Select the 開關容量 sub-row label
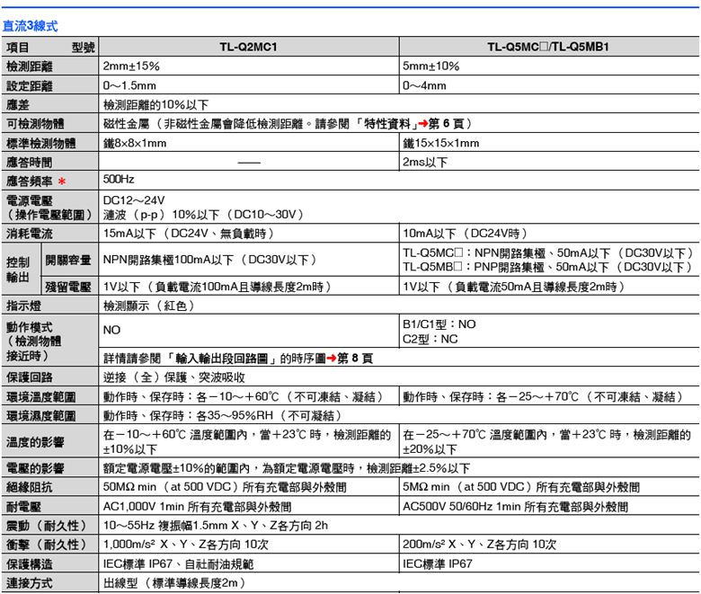This screenshot has width=701, height=594. pos(67,261)
